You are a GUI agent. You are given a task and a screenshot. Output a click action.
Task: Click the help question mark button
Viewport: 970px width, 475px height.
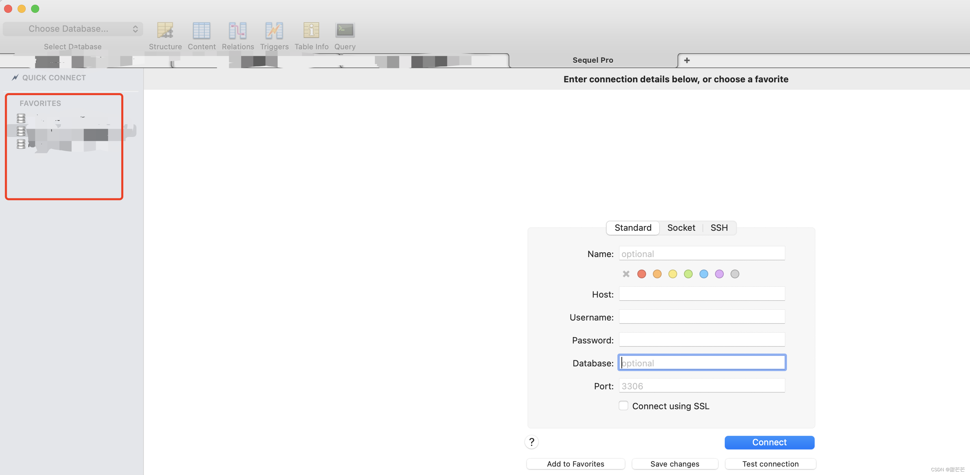pos(531,442)
